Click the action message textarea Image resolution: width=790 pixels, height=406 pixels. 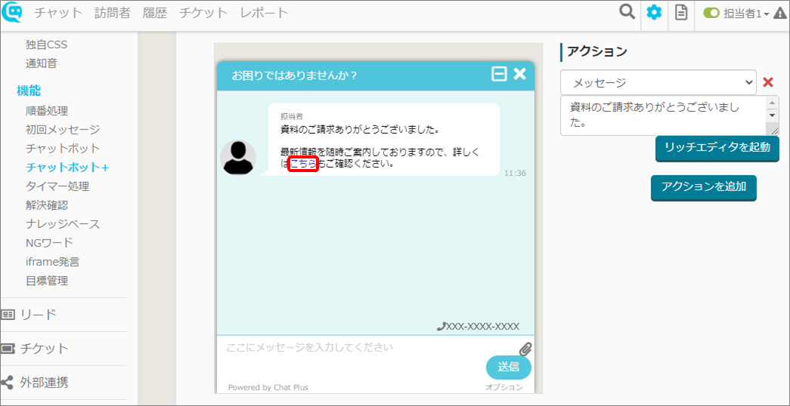point(663,115)
